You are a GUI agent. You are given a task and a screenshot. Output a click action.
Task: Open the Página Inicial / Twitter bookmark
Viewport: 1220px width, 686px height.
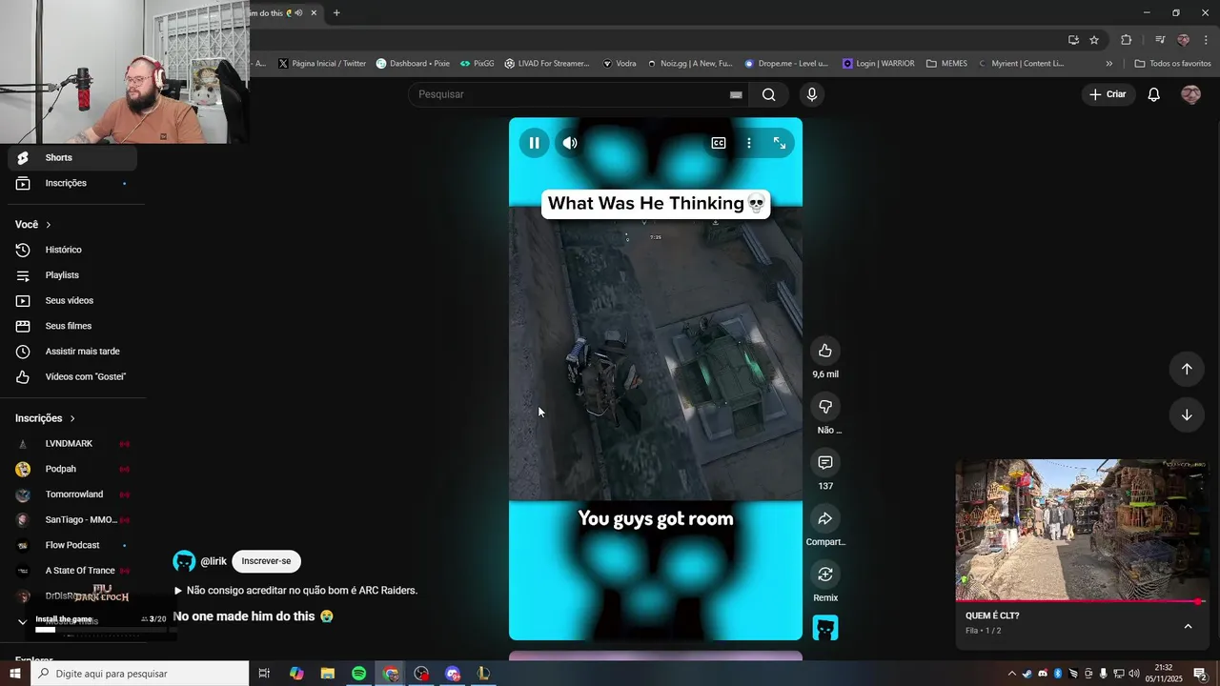tap(322, 64)
